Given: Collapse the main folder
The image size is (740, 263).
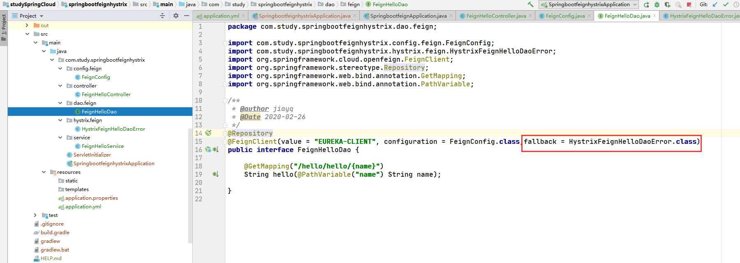Looking at the screenshot, I should click(x=35, y=43).
